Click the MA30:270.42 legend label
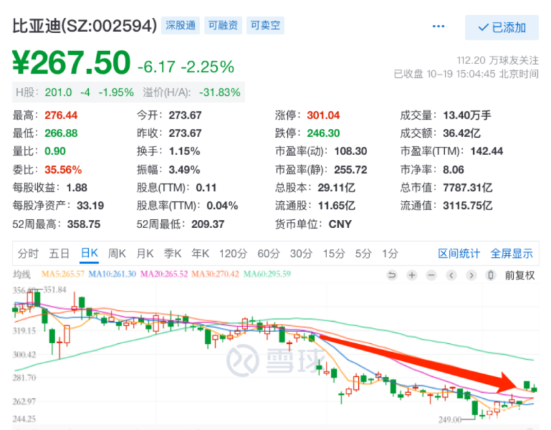Viewport: 551px width, 430px height. (x=215, y=274)
